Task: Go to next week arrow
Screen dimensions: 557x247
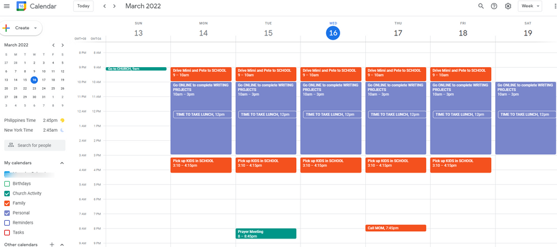Action: click(x=114, y=6)
